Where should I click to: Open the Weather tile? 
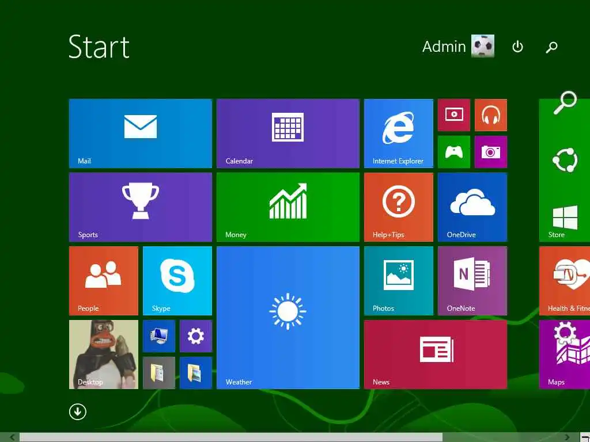pos(288,318)
